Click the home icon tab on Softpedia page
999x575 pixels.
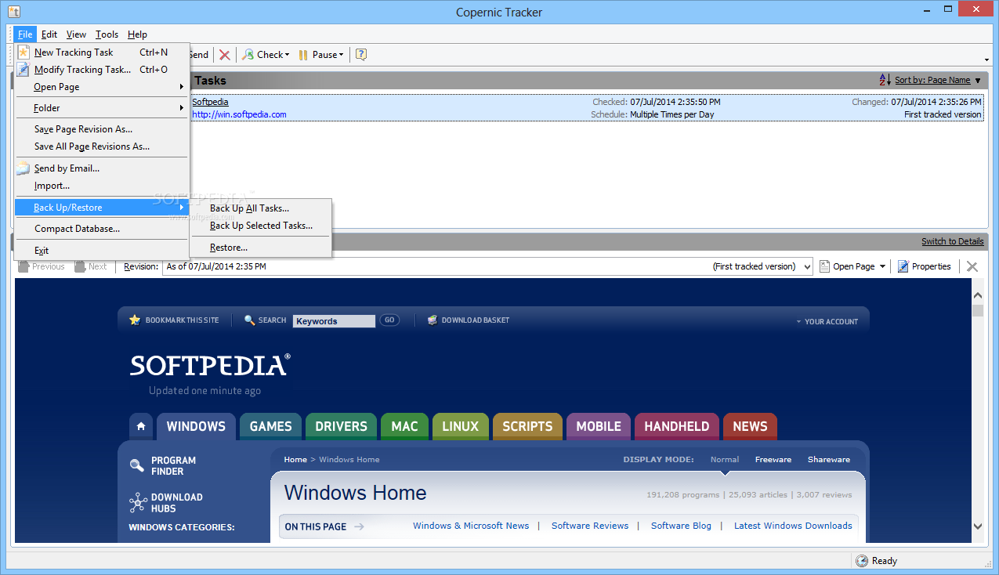click(141, 426)
